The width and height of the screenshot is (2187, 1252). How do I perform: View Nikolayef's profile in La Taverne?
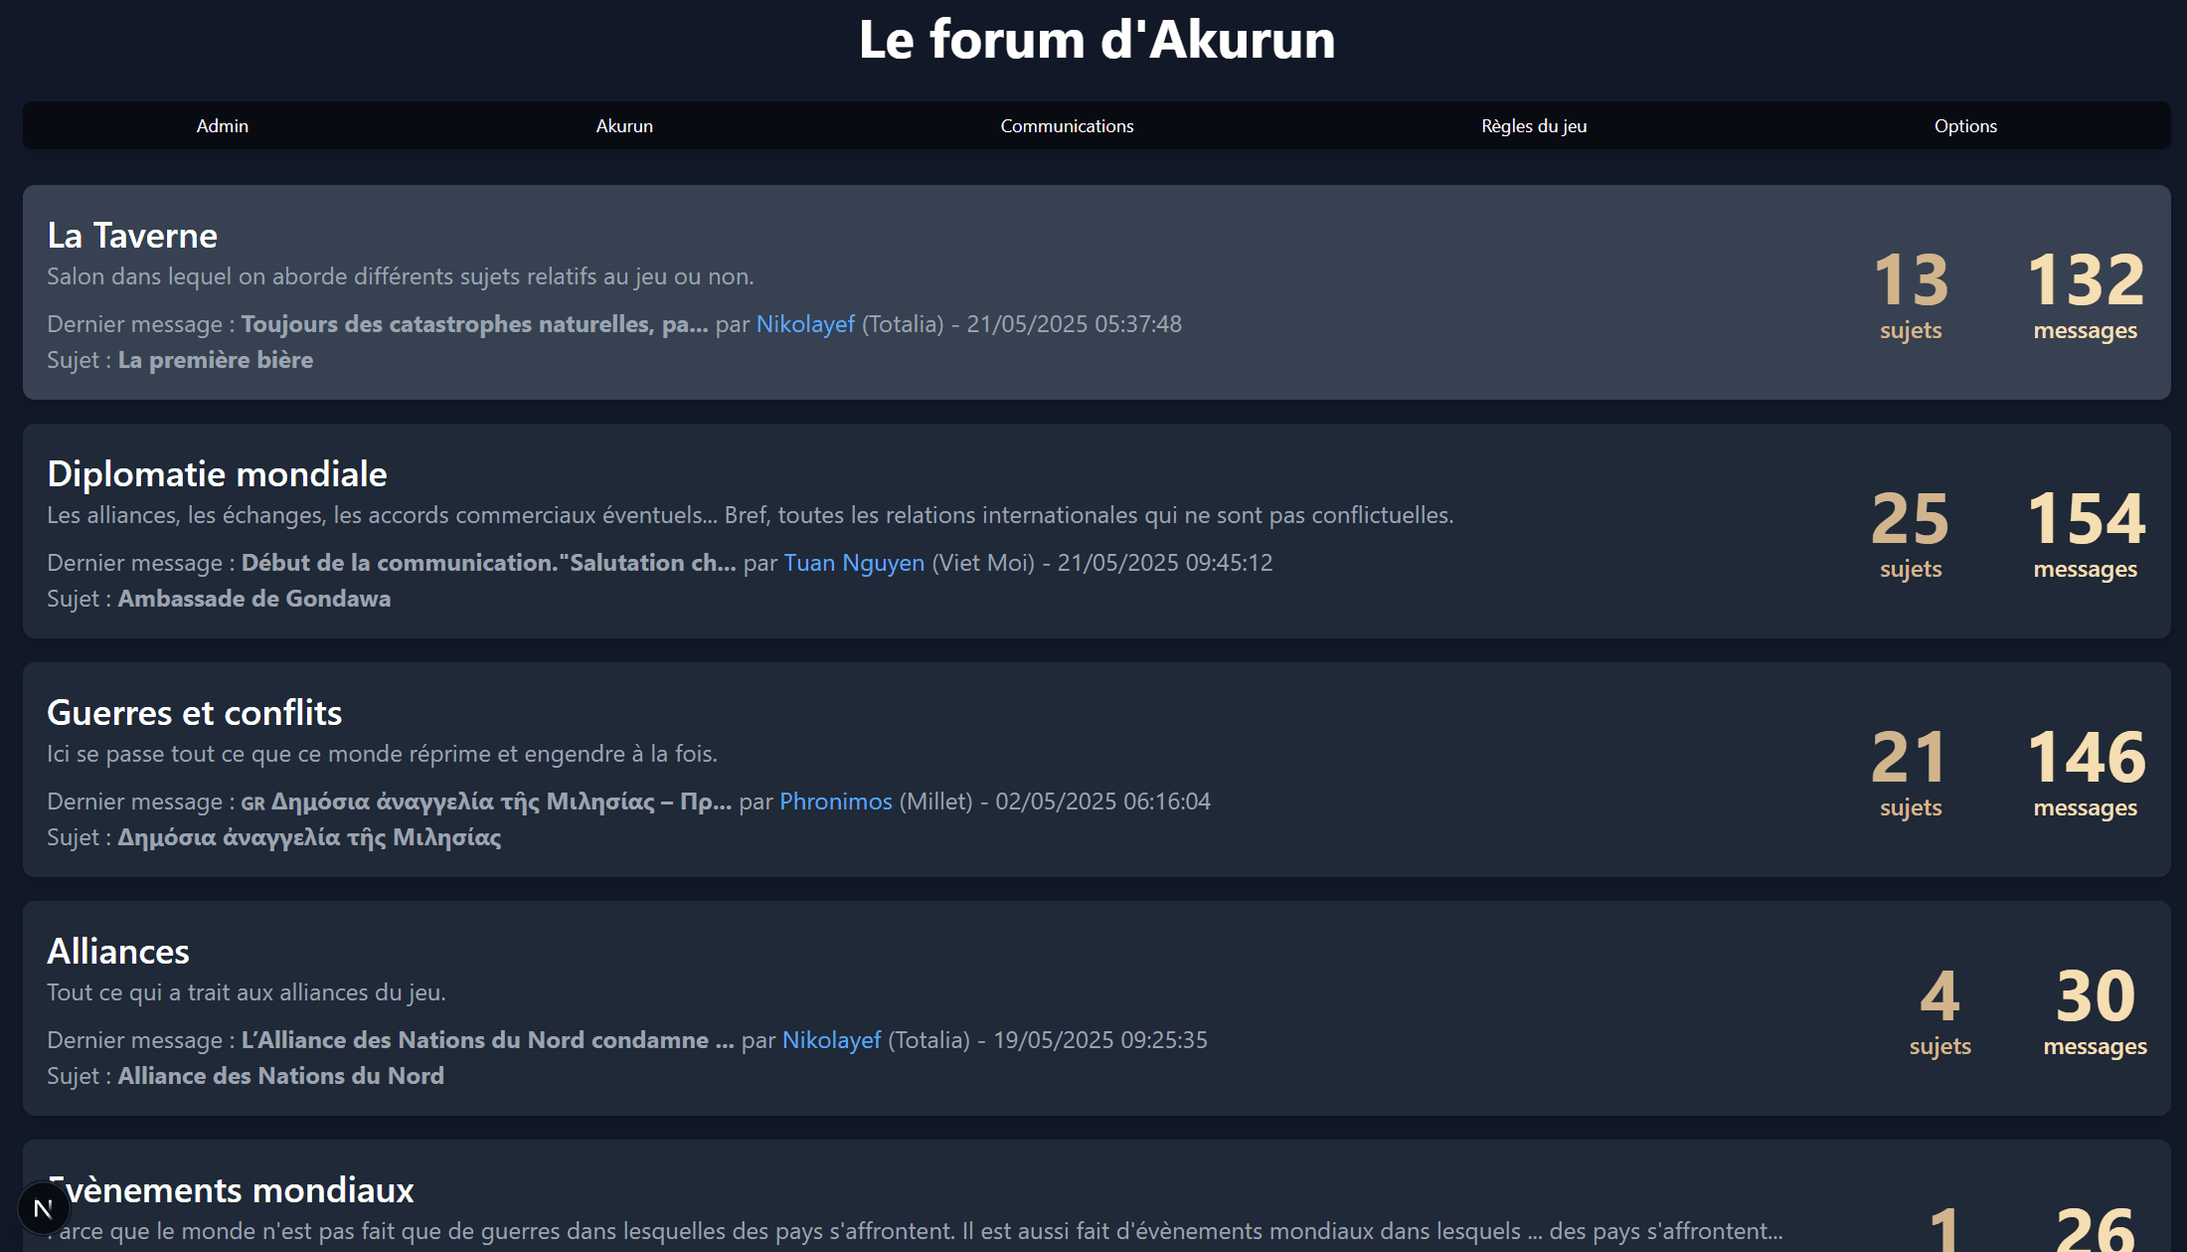(x=805, y=324)
